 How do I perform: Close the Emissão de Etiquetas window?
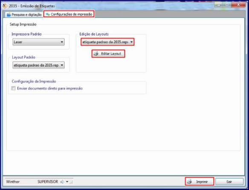point(238,5)
